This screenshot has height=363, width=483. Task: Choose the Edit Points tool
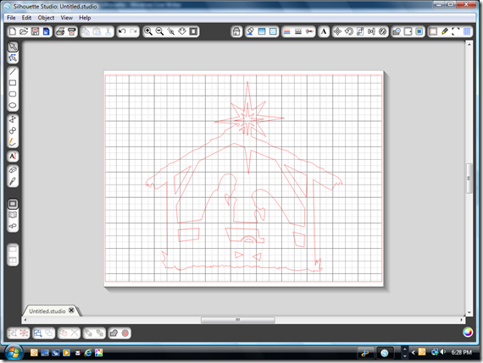tap(13, 58)
